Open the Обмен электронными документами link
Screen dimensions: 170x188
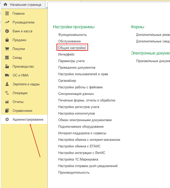tap(85, 120)
